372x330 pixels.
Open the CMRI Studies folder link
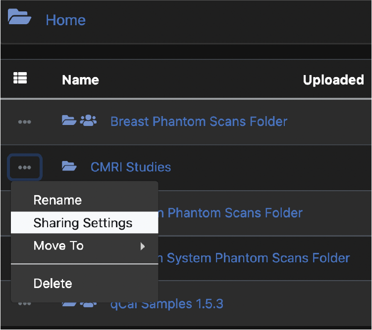tap(131, 167)
